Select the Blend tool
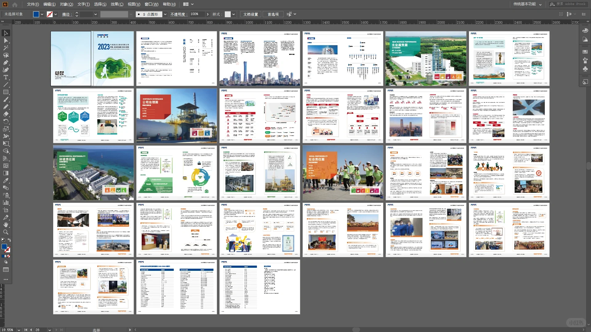This screenshot has height=332, width=591. pyautogui.click(x=6, y=188)
